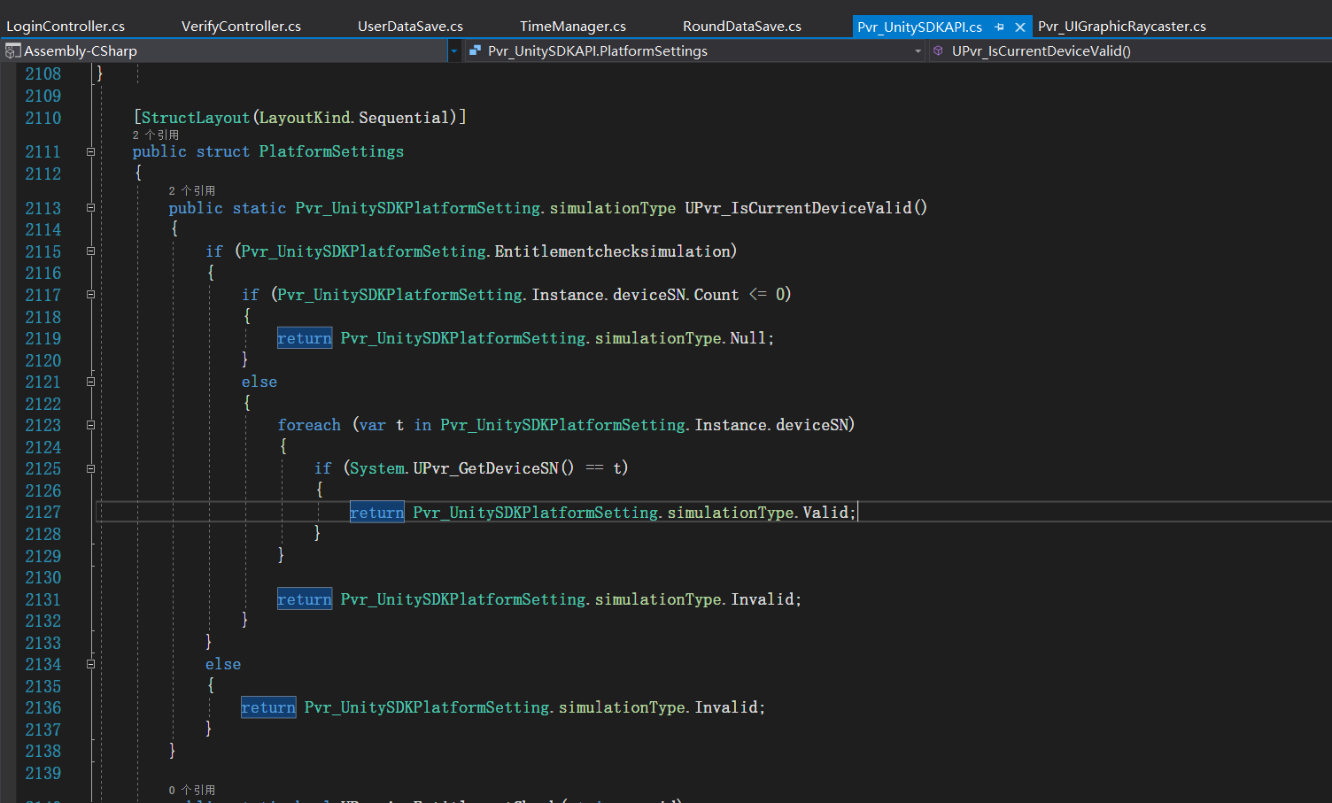Viewport: 1332px width, 803px height.
Task: Open the Pvr_UIGraphicRaycaster.cs tab
Action: click(1122, 27)
